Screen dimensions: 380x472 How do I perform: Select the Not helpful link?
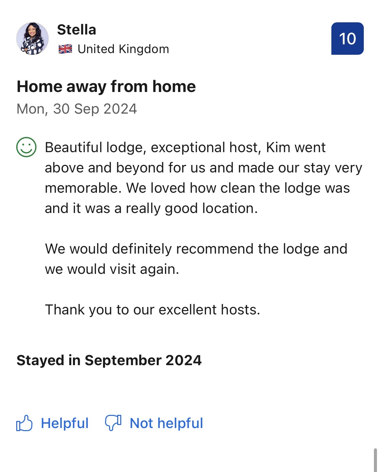(166, 423)
